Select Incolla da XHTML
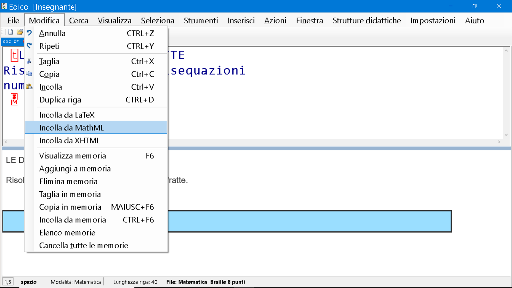This screenshot has height=288, width=512. [96, 140]
